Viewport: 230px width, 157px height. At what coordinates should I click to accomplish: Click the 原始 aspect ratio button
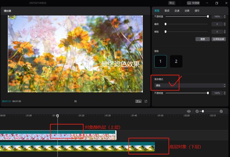pyautogui.click(x=138, y=101)
